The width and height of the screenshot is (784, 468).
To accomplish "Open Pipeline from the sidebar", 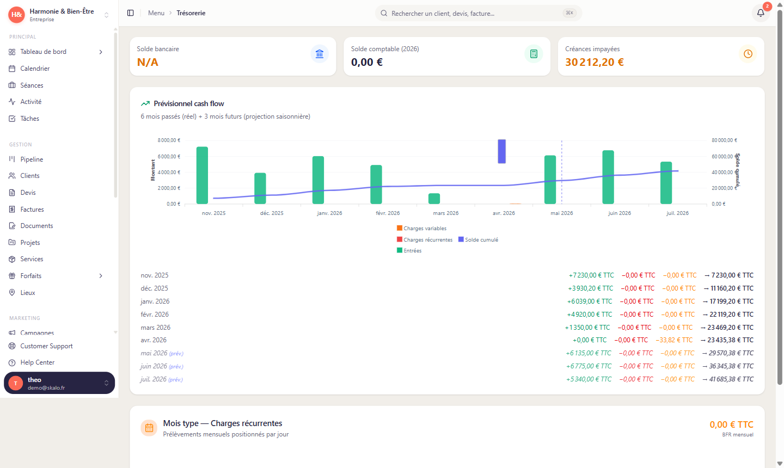I will click(x=32, y=159).
